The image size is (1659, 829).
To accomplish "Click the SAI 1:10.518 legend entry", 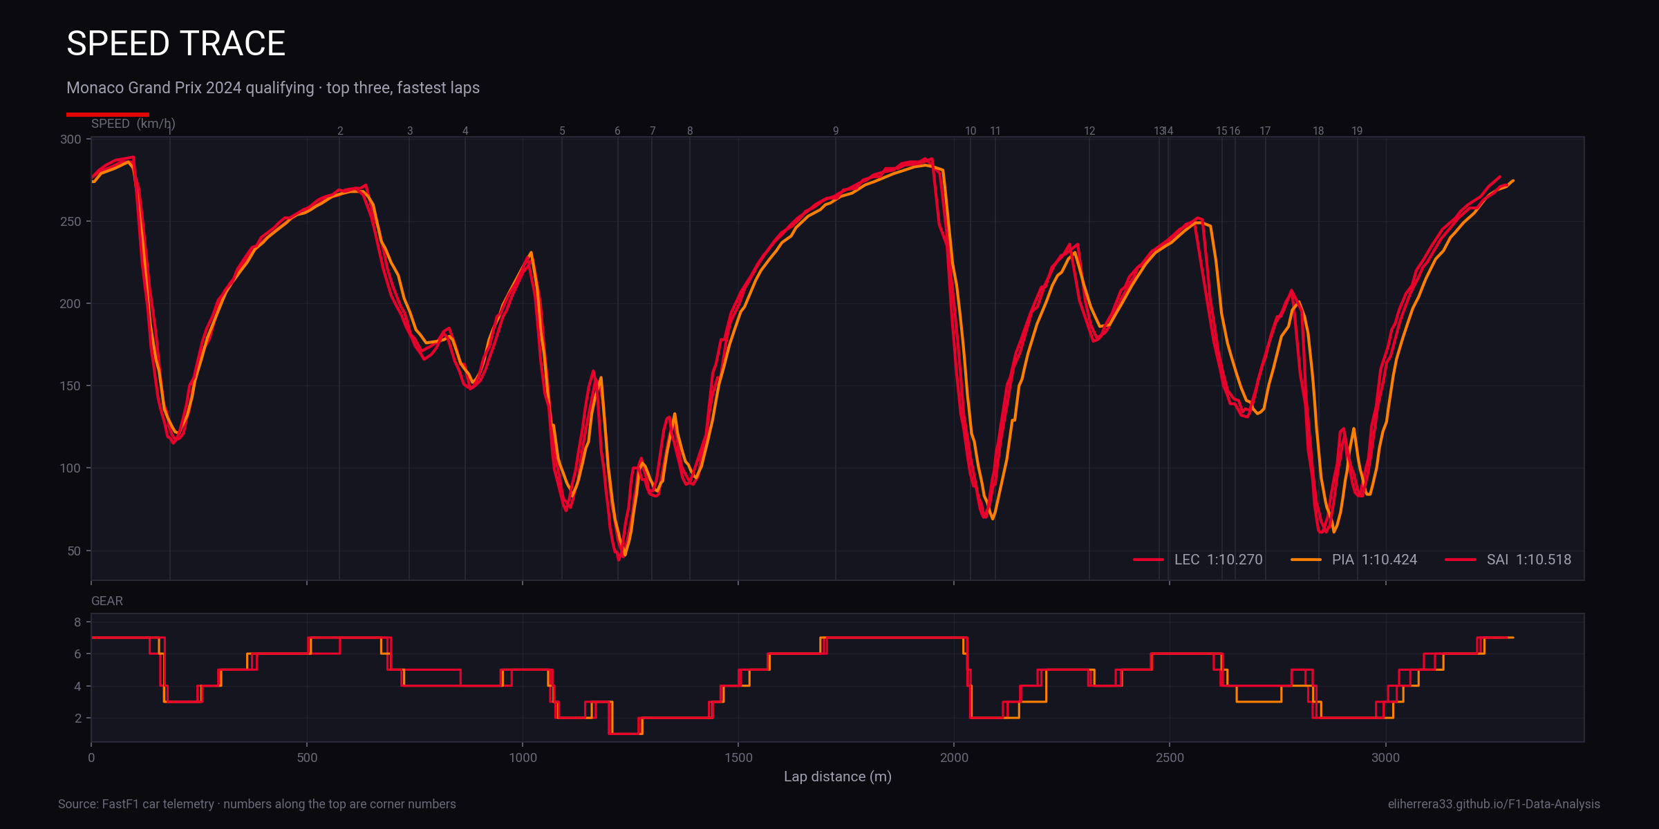I will click(x=1508, y=560).
